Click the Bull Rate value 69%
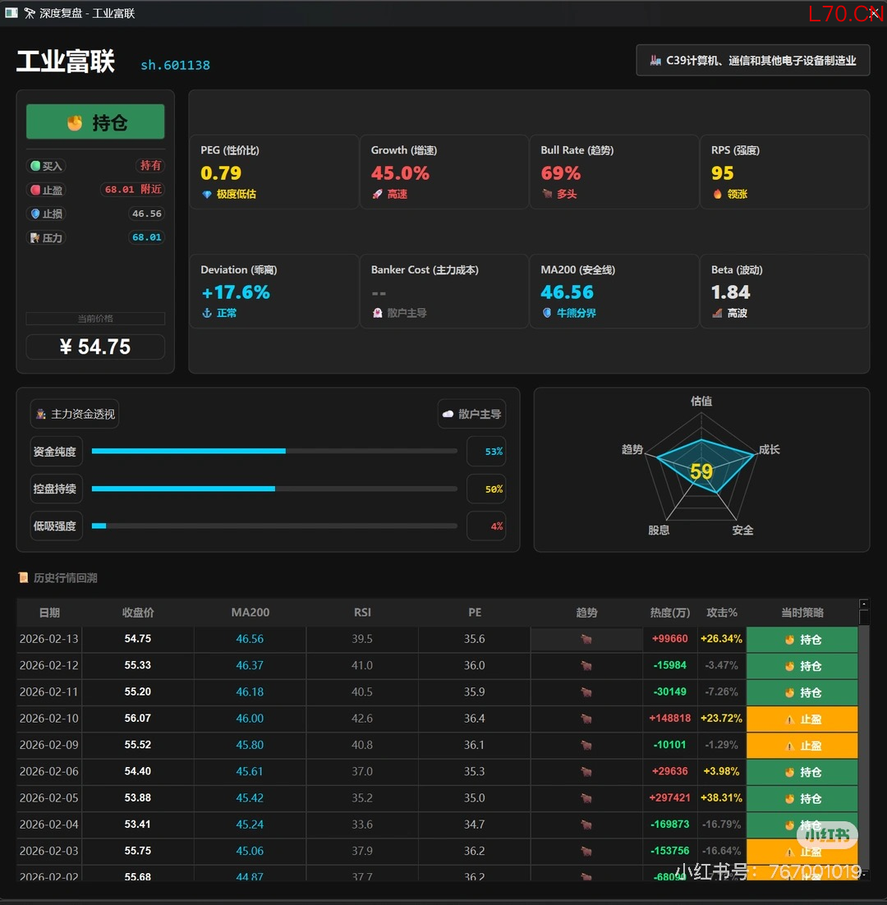The width and height of the screenshot is (887, 905). 560,172
